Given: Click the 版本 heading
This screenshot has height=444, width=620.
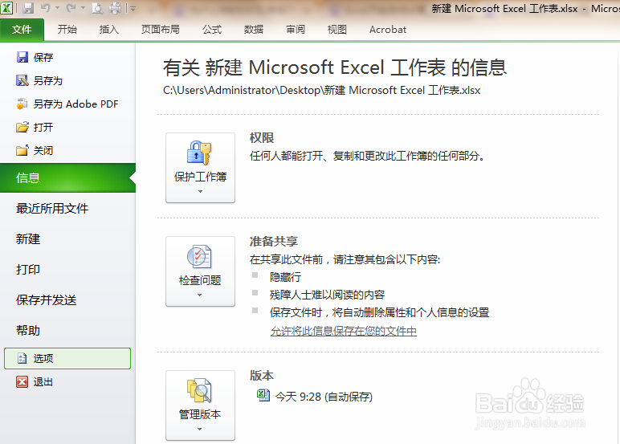Looking at the screenshot, I should (x=262, y=376).
